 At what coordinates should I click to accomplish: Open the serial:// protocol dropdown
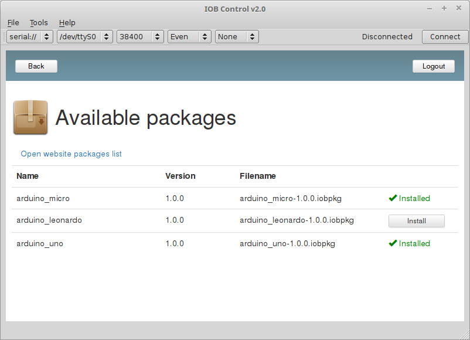point(30,37)
